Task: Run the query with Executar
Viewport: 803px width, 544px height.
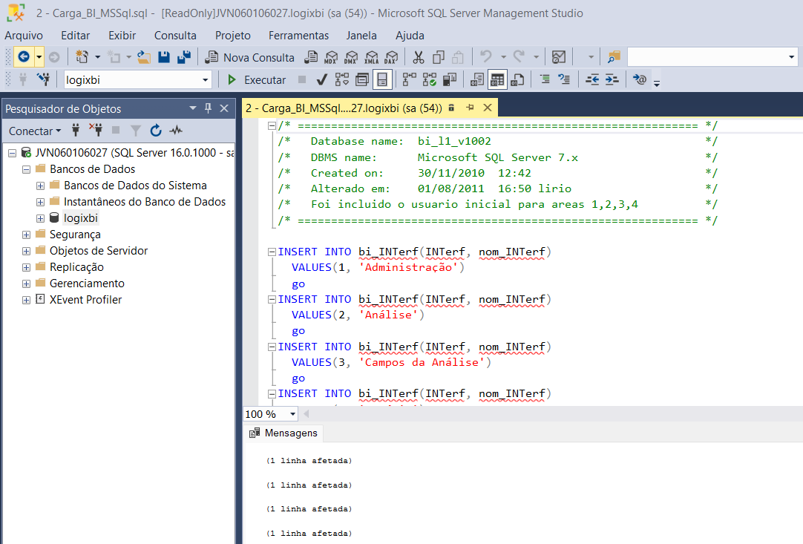Action: pos(256,79)
